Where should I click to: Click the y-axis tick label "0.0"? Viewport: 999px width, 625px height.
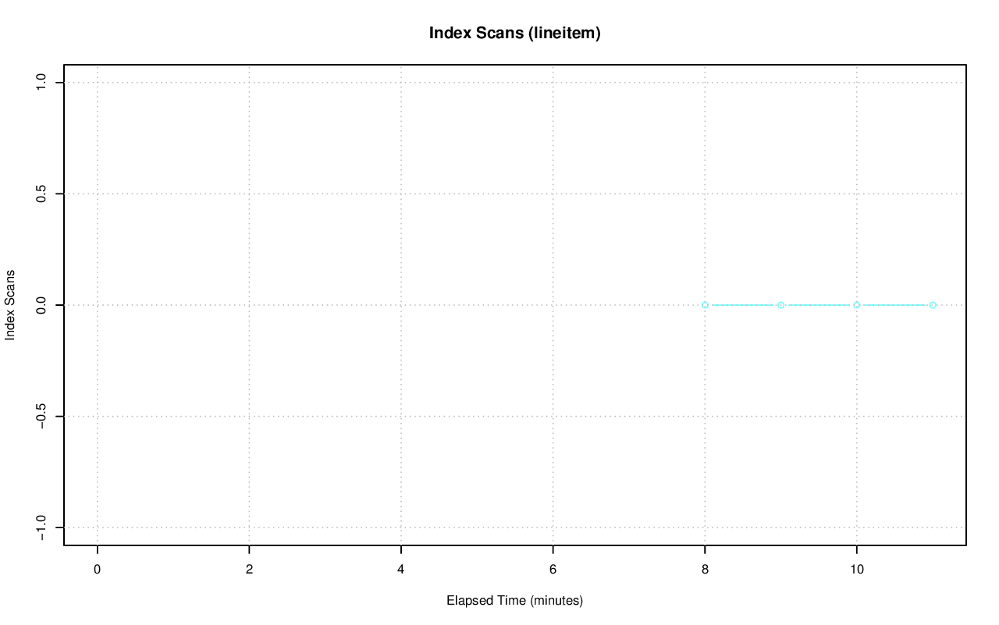pos(41,305)
